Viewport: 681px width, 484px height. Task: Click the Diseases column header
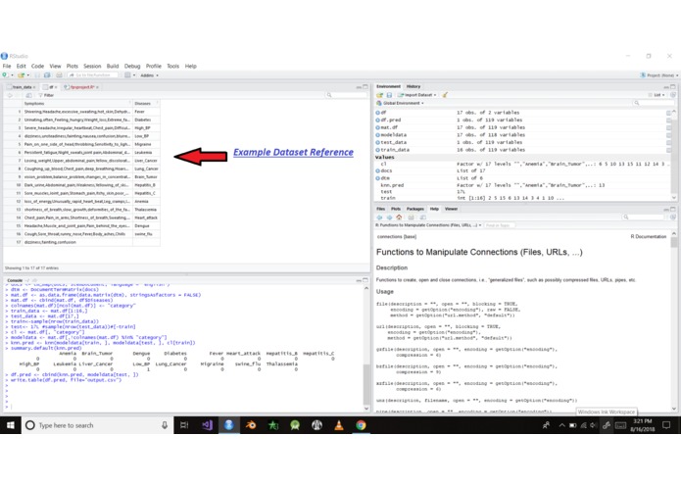coord(146,103)
